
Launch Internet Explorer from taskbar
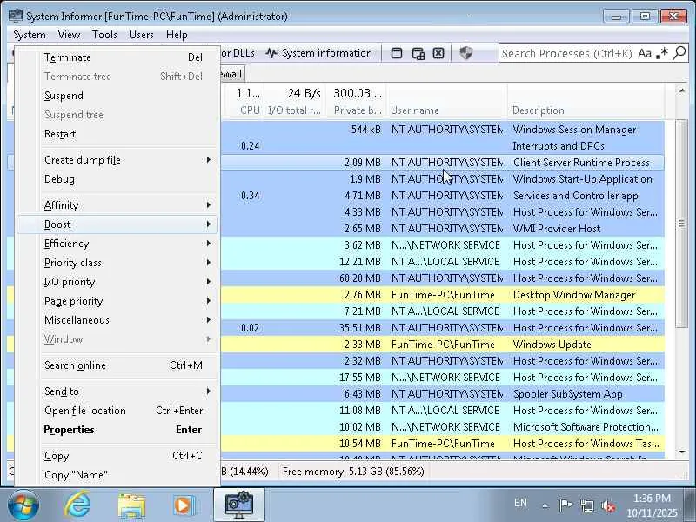(x=78, y=505)
